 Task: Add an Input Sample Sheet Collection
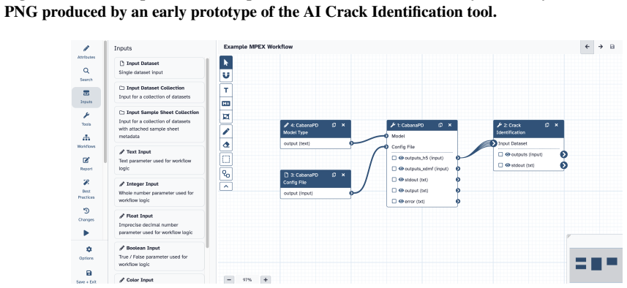point(159,124)
